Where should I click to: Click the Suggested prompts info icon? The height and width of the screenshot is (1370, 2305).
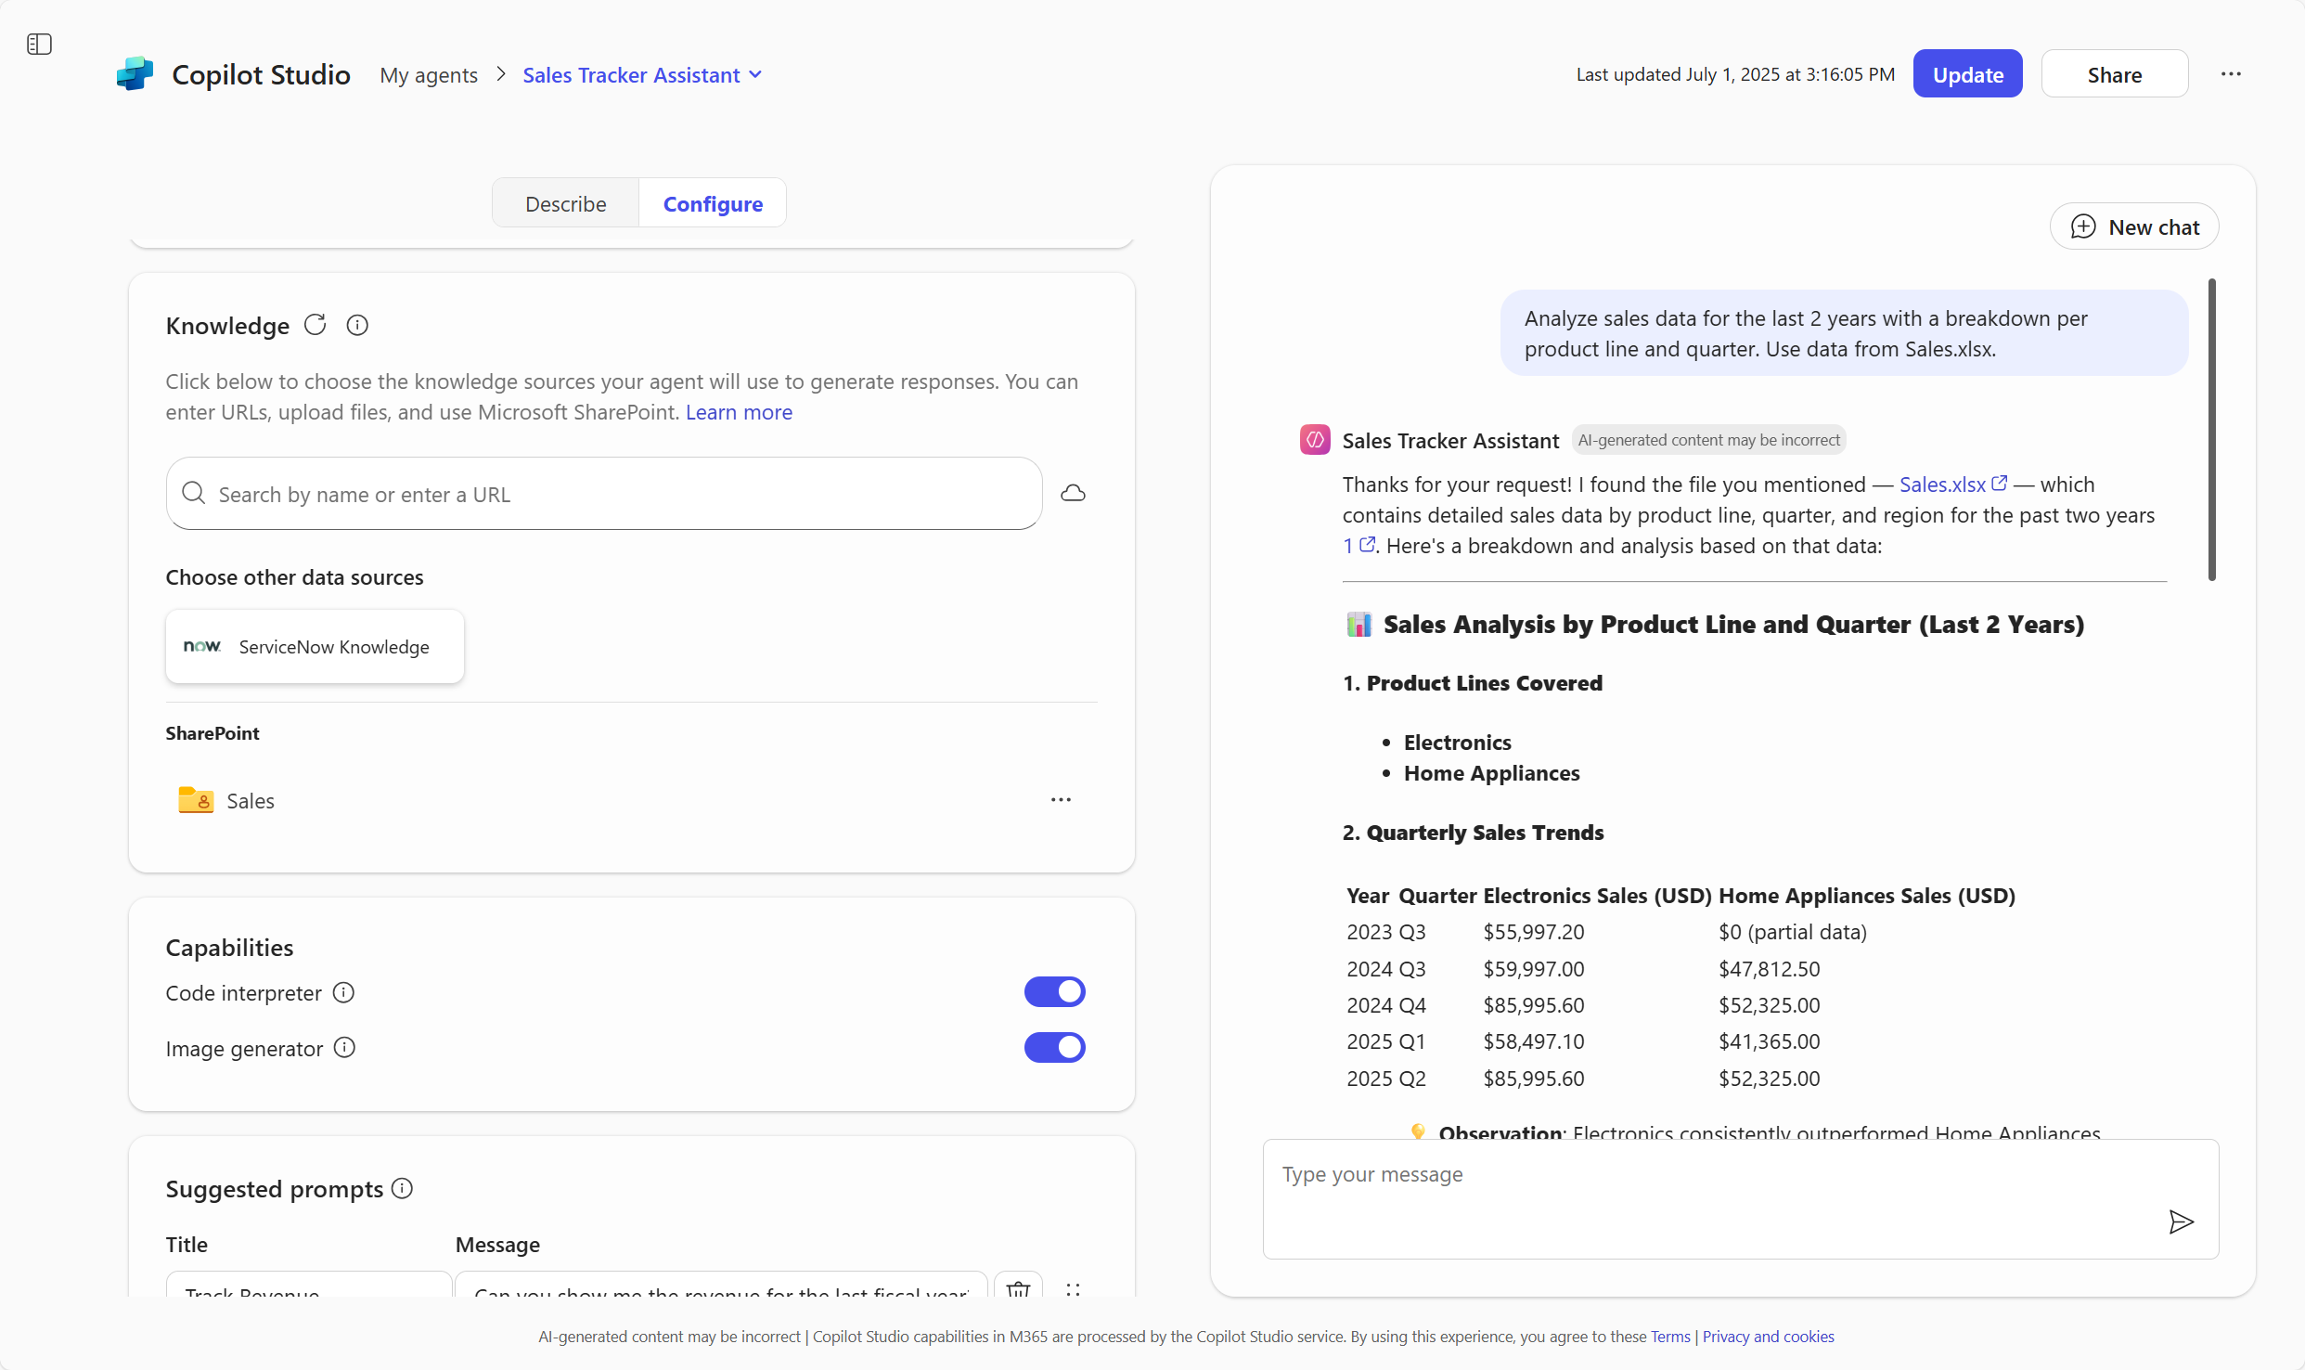(402, 1188)
